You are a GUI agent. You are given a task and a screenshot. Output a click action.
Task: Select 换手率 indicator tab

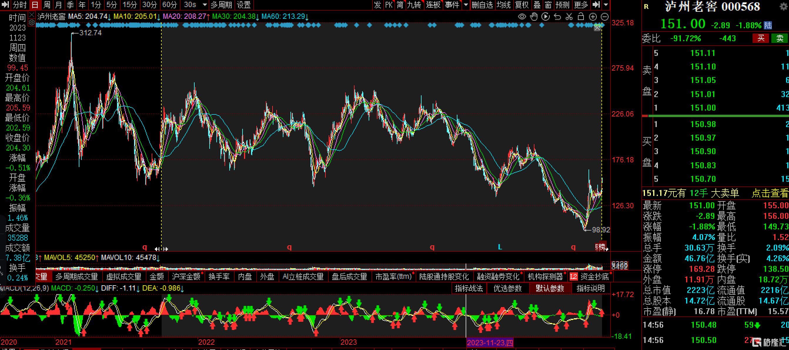coord(219,277)
